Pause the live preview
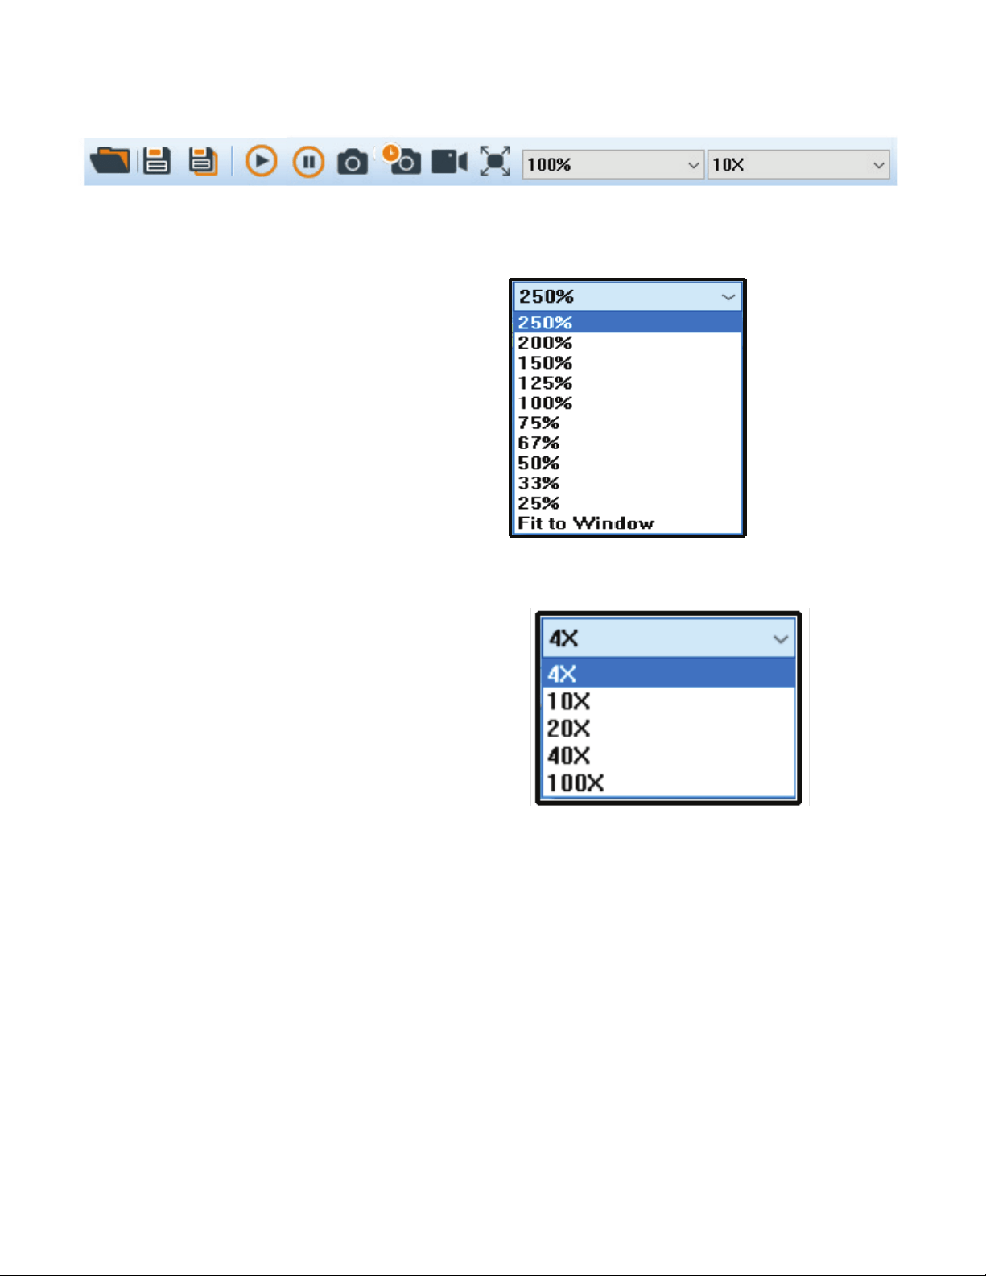This screenshot has height=1276, width=986. [x=308, y=162]
